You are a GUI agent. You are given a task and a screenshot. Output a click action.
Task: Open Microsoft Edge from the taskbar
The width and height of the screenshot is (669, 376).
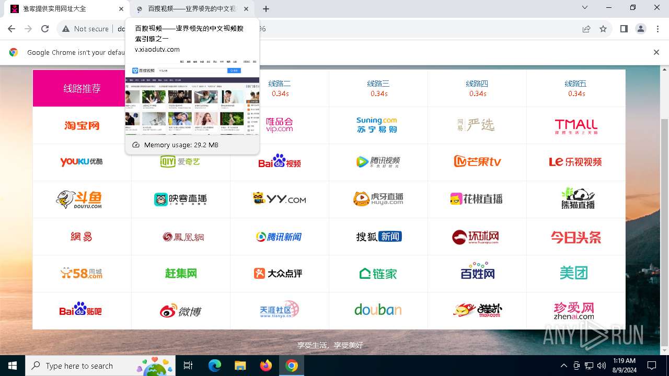coord(215,366)
